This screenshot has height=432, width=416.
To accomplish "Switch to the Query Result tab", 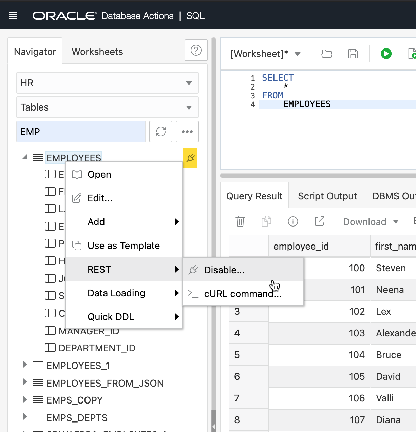I will 254,196.
